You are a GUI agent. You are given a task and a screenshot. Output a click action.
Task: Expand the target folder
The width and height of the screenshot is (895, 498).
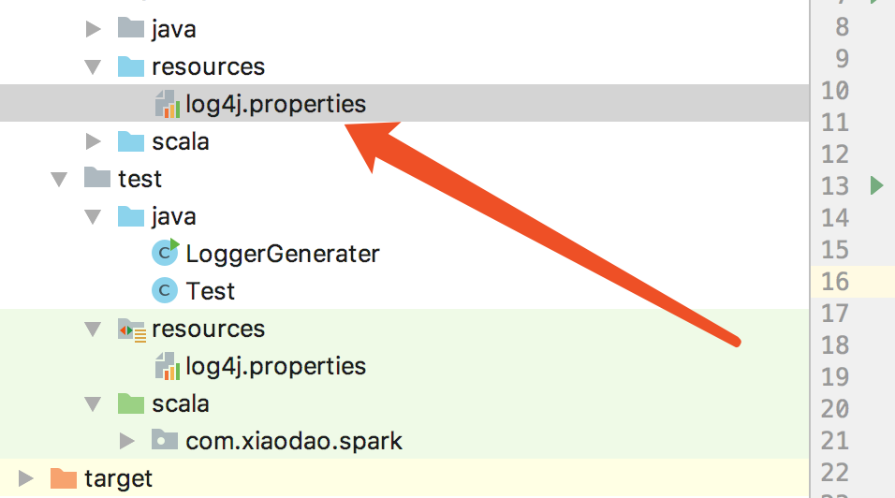tap(25, 478)
